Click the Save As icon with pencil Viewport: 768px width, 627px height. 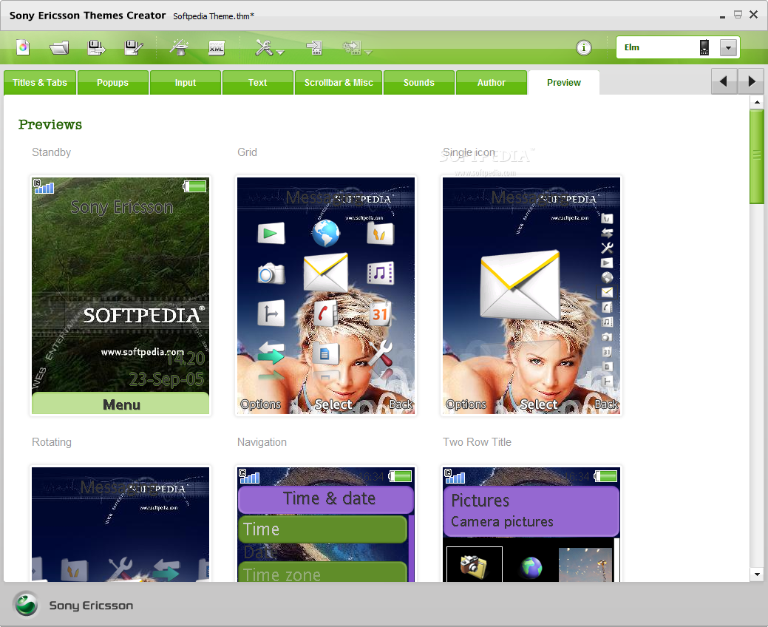pos(133,47)
